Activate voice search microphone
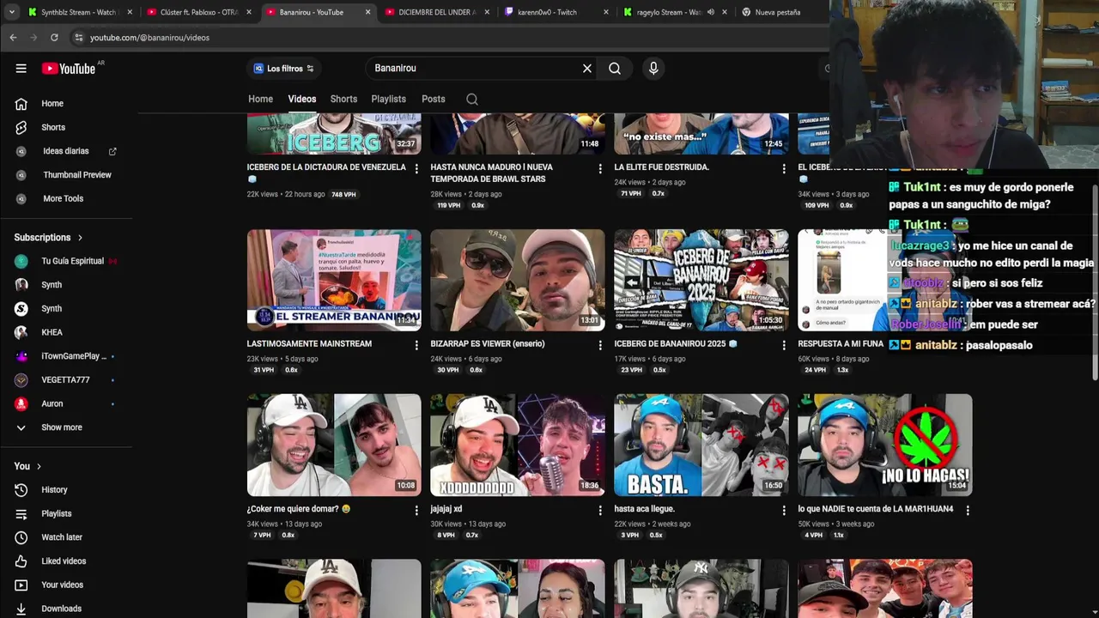The image size is (1099, 618). (x=653, y=69)
